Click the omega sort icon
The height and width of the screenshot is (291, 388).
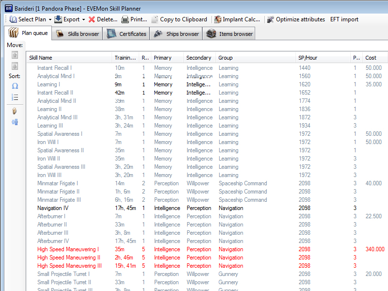tap(15, 86)
